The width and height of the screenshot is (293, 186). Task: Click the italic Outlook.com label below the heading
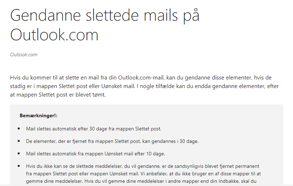24,55
